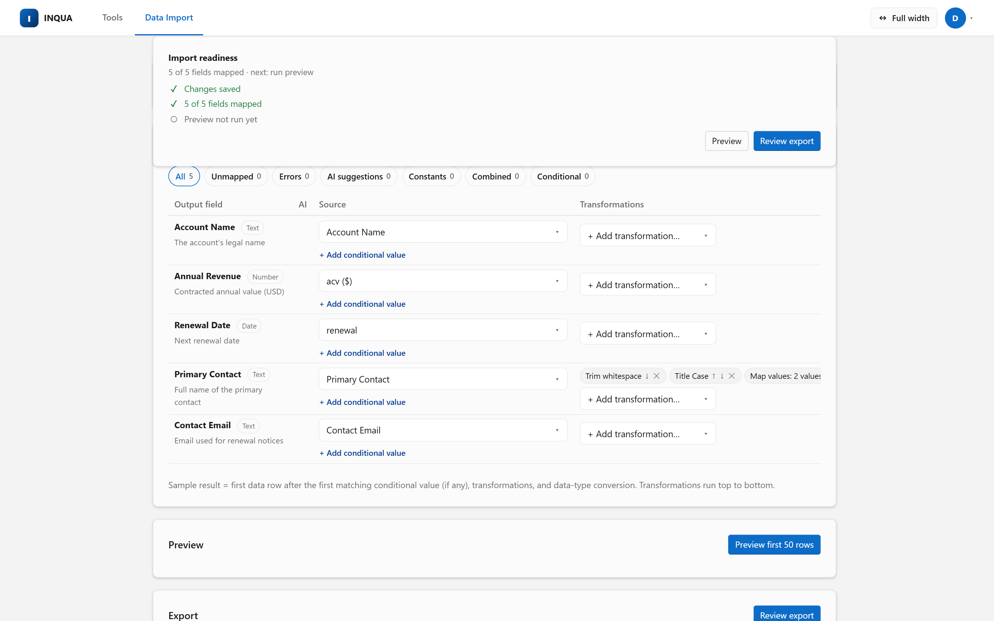This screenshot has width=994, height=621.
Task: Click the Text type badge for Account Name
Action: [252, 228]
